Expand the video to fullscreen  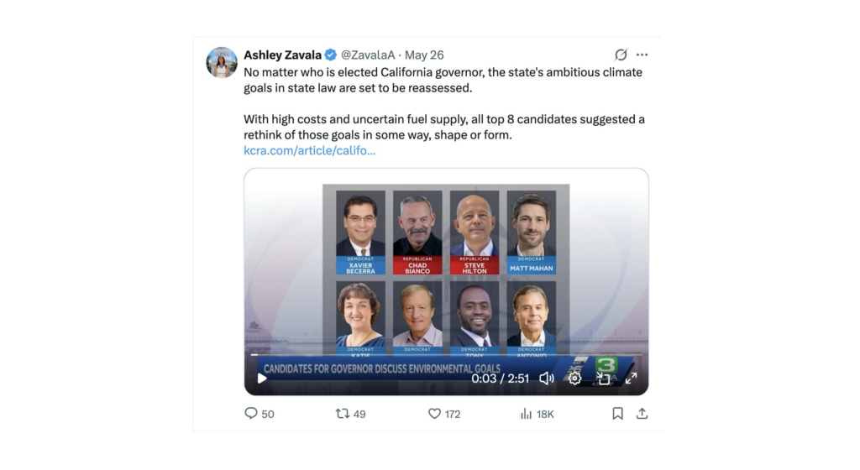pos(632,378)
